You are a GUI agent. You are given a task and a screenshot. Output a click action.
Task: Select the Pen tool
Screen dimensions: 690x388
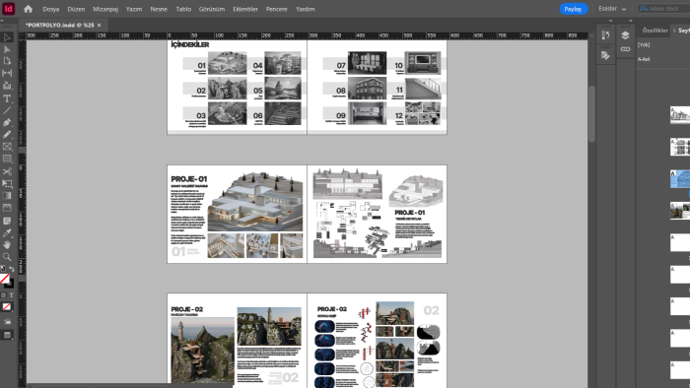point(7,122)
